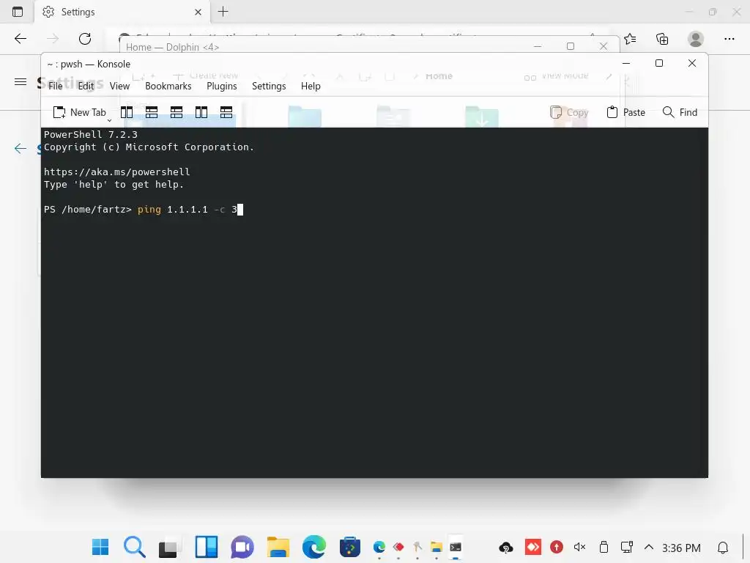Click the New Tab button in Konsole
The width and height of the screenshot is (750, 563).
click(x=79, y=112)
